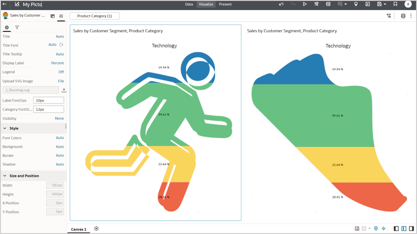Open the user profile avatar A

408,4
